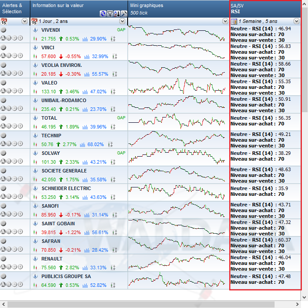Toggle selection A for SANOFI
The height and width of the screenshot is (308, 308).
click(x=3, y=214)
